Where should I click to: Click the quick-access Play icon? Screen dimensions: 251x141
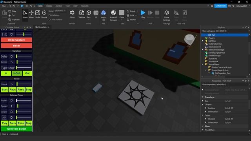point(22,6)
